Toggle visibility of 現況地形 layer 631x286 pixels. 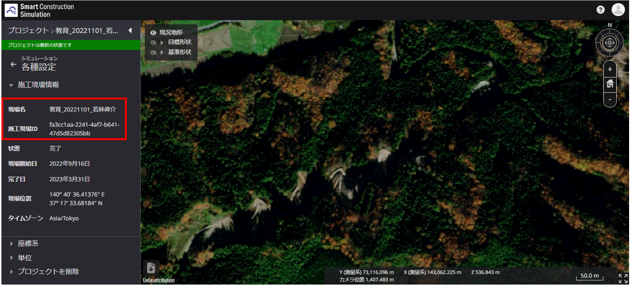point(154,33)
